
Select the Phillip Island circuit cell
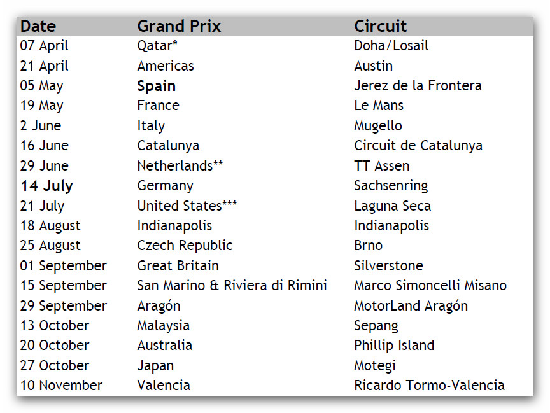click(394, 346)
